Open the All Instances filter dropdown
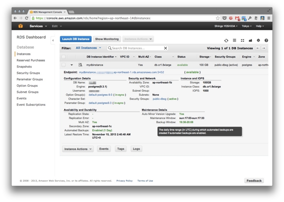Screen dimensions: 284x202 [88, 48]
